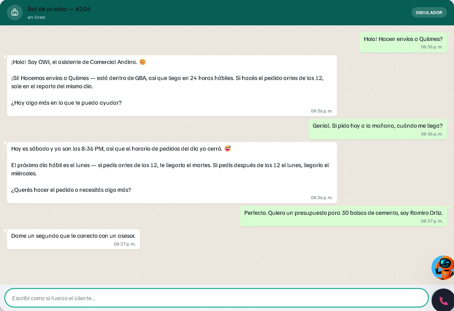Click the bot avatar icon in header

tap(15, 12)
